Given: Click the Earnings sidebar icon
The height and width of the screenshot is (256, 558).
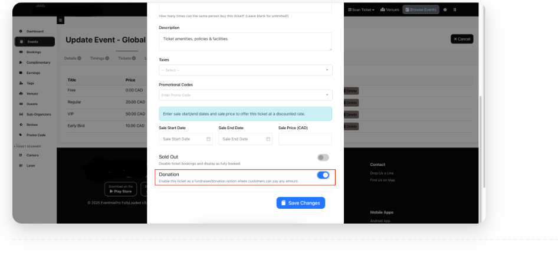Looking at the screenshot, I should pyautogui.click(x=21, y=73).
